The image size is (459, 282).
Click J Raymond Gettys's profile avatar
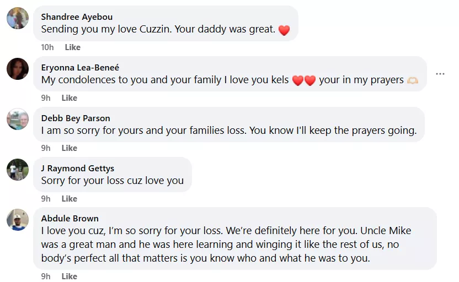coord(18,170)
